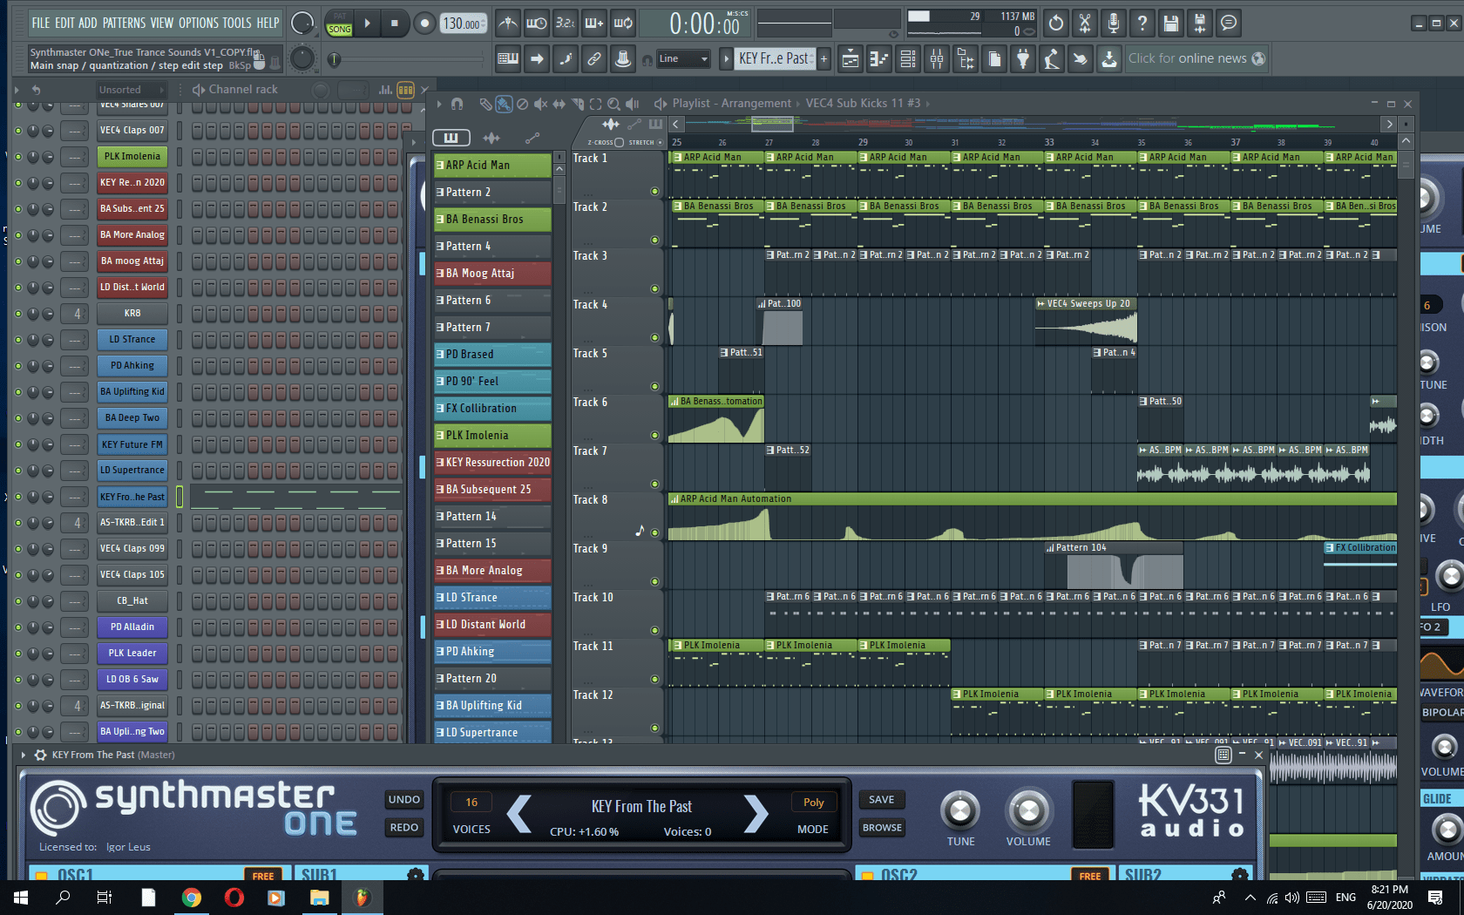Toggle the Poly mode button in Synthmaster
This screenshot has height=915, width=1464.
click(x=813, y=802)
